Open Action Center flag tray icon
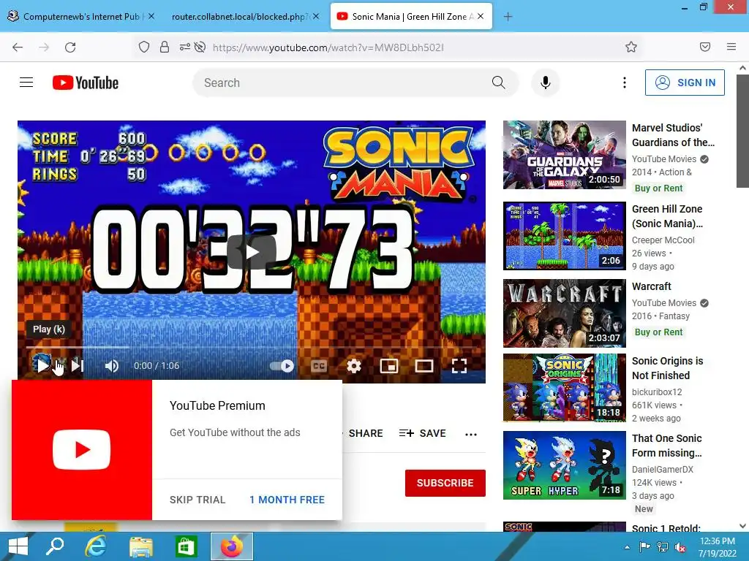 pyautogui.click(x=644, y=547)
